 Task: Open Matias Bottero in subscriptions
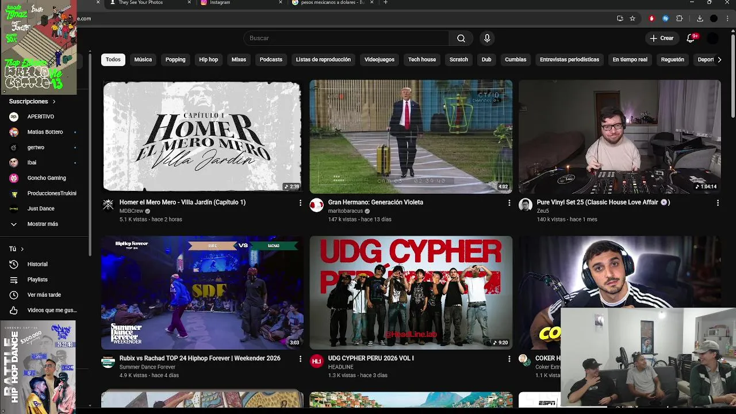tap(44, 132)
